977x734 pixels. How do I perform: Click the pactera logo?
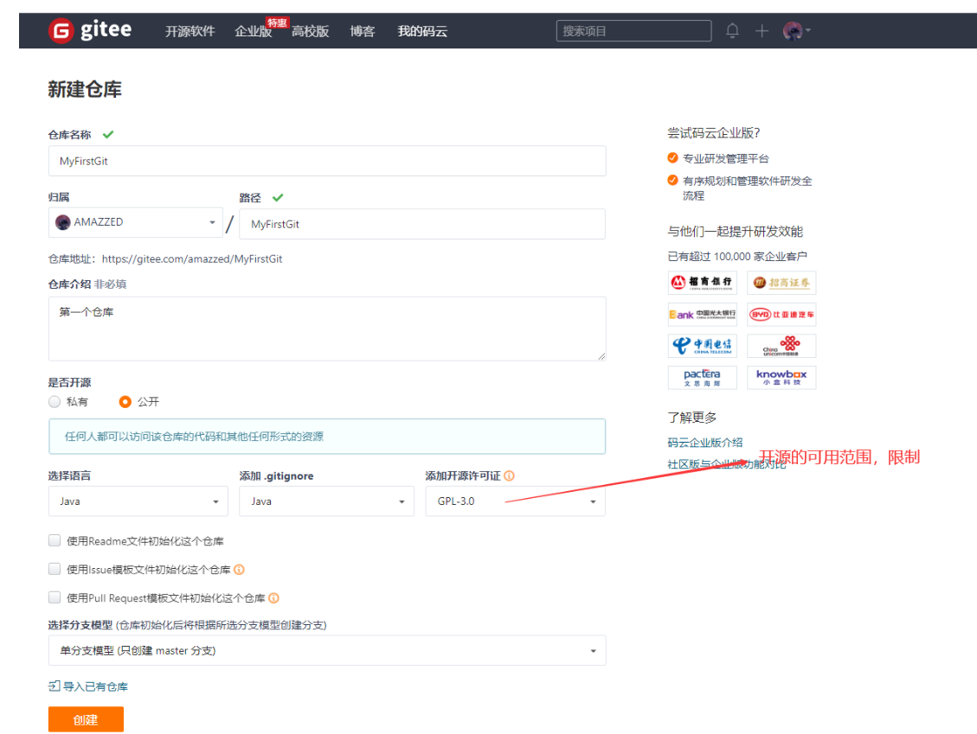[x=702, y=377]
